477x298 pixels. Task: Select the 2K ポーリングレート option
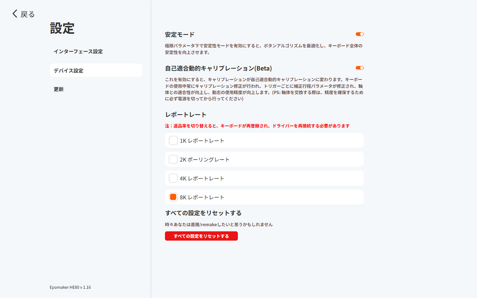point(173,159)
